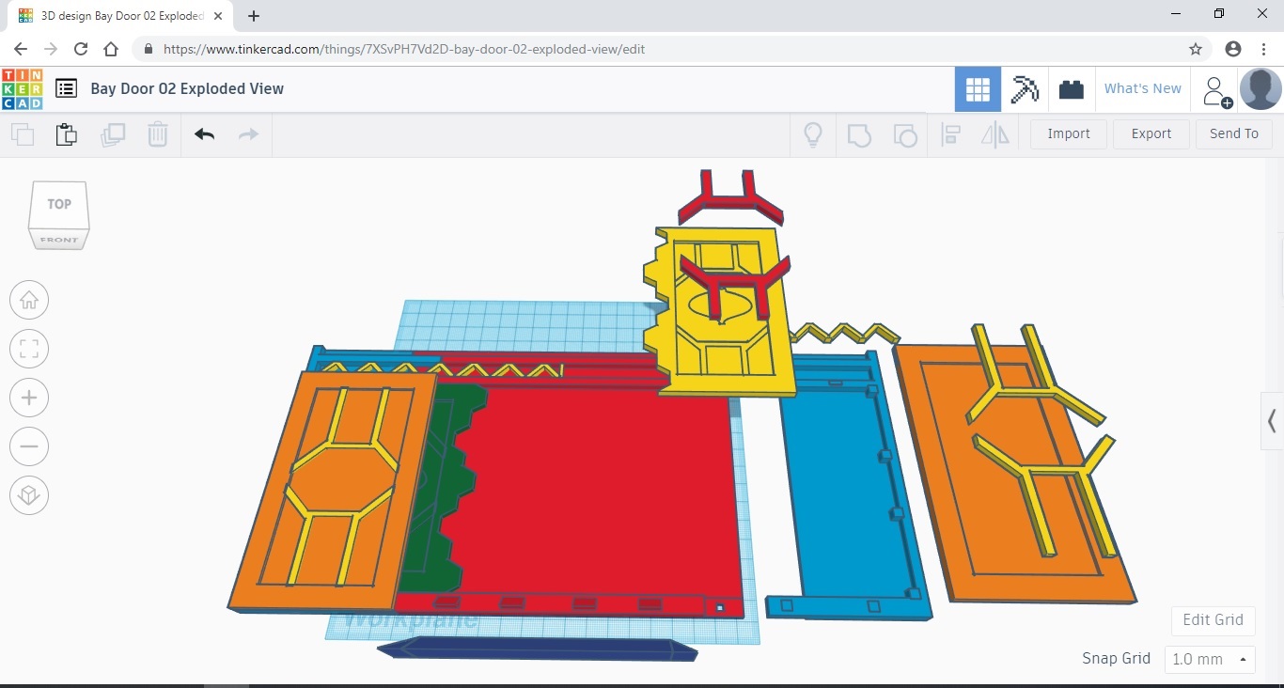This screenshot has width=1284, height=688.
Task: Expand the shapes side panel arrow
Action: (1272, 420)
